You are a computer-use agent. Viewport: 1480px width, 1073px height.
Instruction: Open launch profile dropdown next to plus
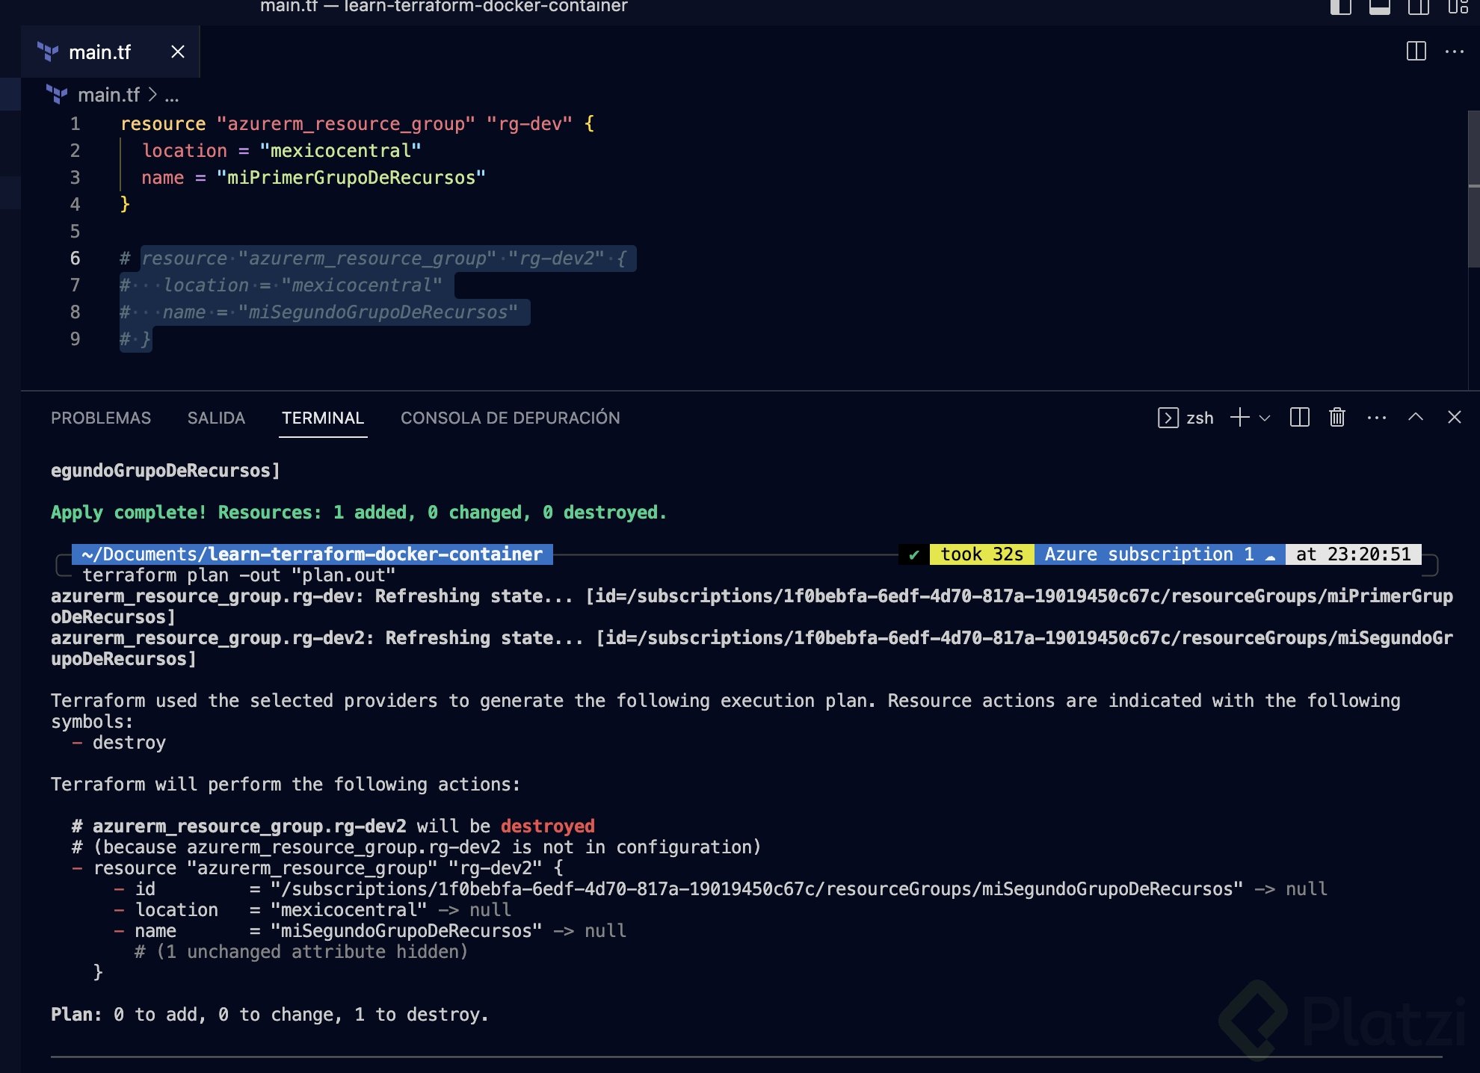(x=1265, y=418)
